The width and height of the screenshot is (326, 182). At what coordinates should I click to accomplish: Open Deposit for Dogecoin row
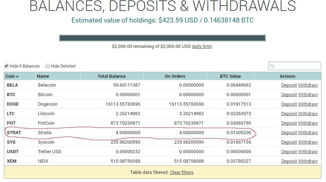[289, 104]
